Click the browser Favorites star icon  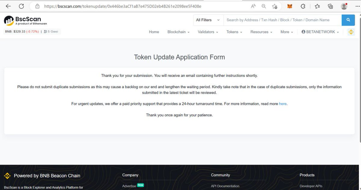[317, 6]
